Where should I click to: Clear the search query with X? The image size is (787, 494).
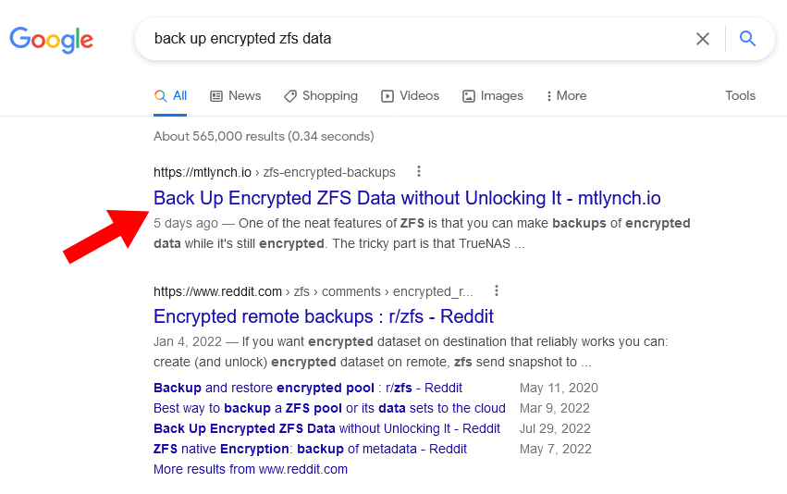pyautogui.click(x=703, y=39)
